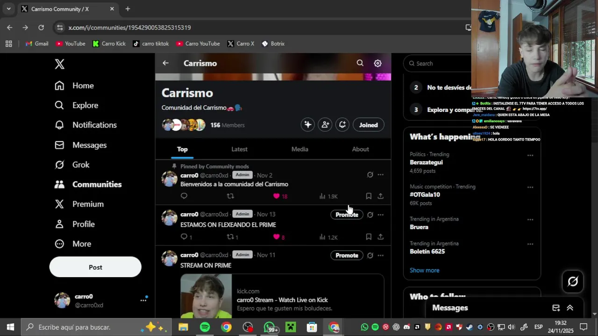Switch to the Top tab
This screenshot has height=336, width=598.
click(182, 149)
